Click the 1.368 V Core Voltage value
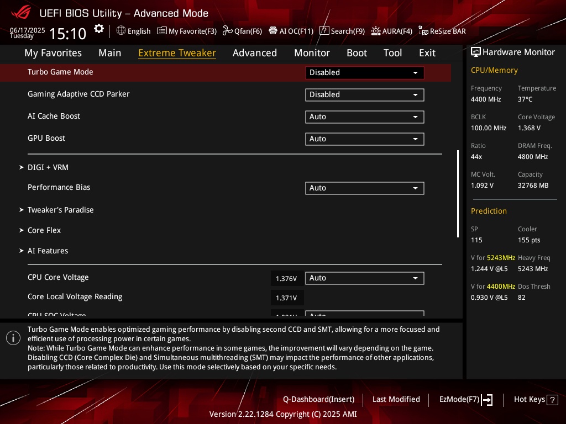The height and width of the screenshot is (424, 566). click(x=529, y=128)
